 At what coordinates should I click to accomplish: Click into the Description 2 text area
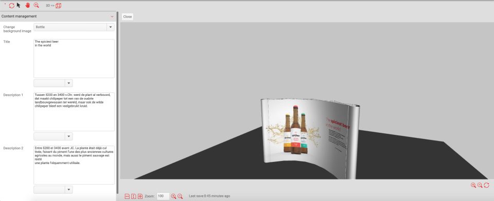click(x=74, y=165)
